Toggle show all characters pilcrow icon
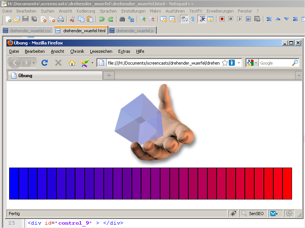This screenshot has height=228, width=305. click(x=193, y=19)
